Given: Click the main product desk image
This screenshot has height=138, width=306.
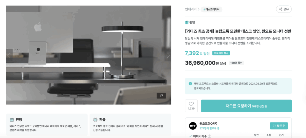Looking at the screenshot, I should (88, 55).
